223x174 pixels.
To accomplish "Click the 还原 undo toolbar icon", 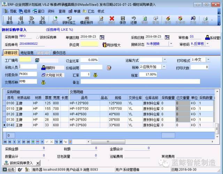I will (x=133, y=20).
